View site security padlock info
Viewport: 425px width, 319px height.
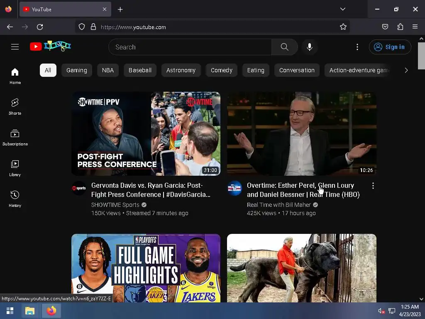click(x=93, y=27)
